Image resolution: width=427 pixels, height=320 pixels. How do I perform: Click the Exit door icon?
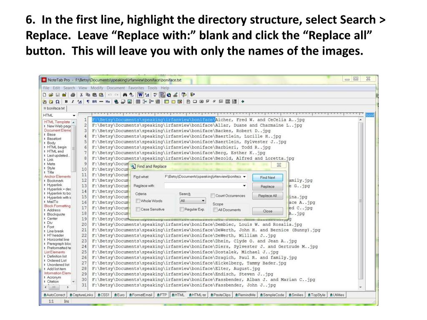(193, 95)
